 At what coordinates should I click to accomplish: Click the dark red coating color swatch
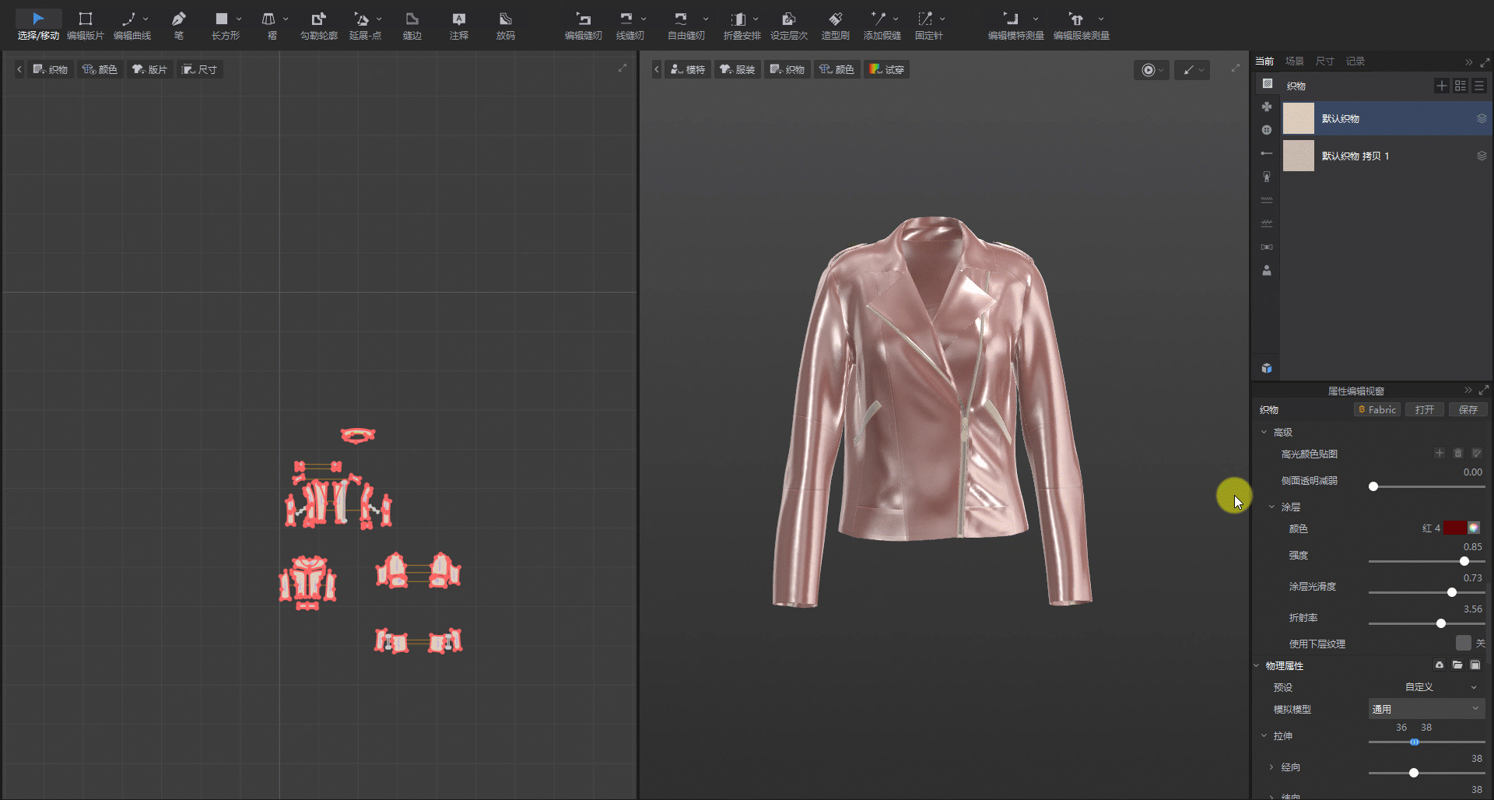click(x=1454, y=528)
